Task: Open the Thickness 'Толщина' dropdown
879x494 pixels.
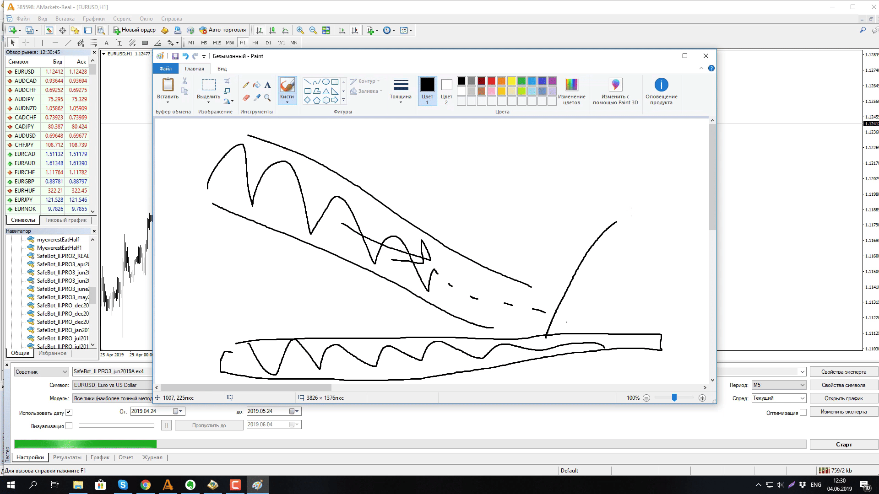Action: coord(401,91)
